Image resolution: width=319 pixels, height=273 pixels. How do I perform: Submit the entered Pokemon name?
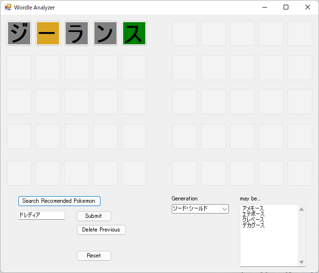94,216
